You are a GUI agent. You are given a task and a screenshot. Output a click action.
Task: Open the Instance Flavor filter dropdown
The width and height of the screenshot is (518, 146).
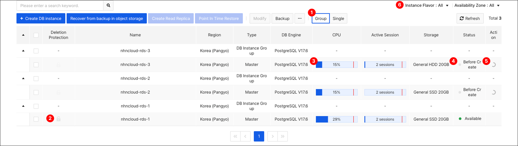click(x=427, y=5)
